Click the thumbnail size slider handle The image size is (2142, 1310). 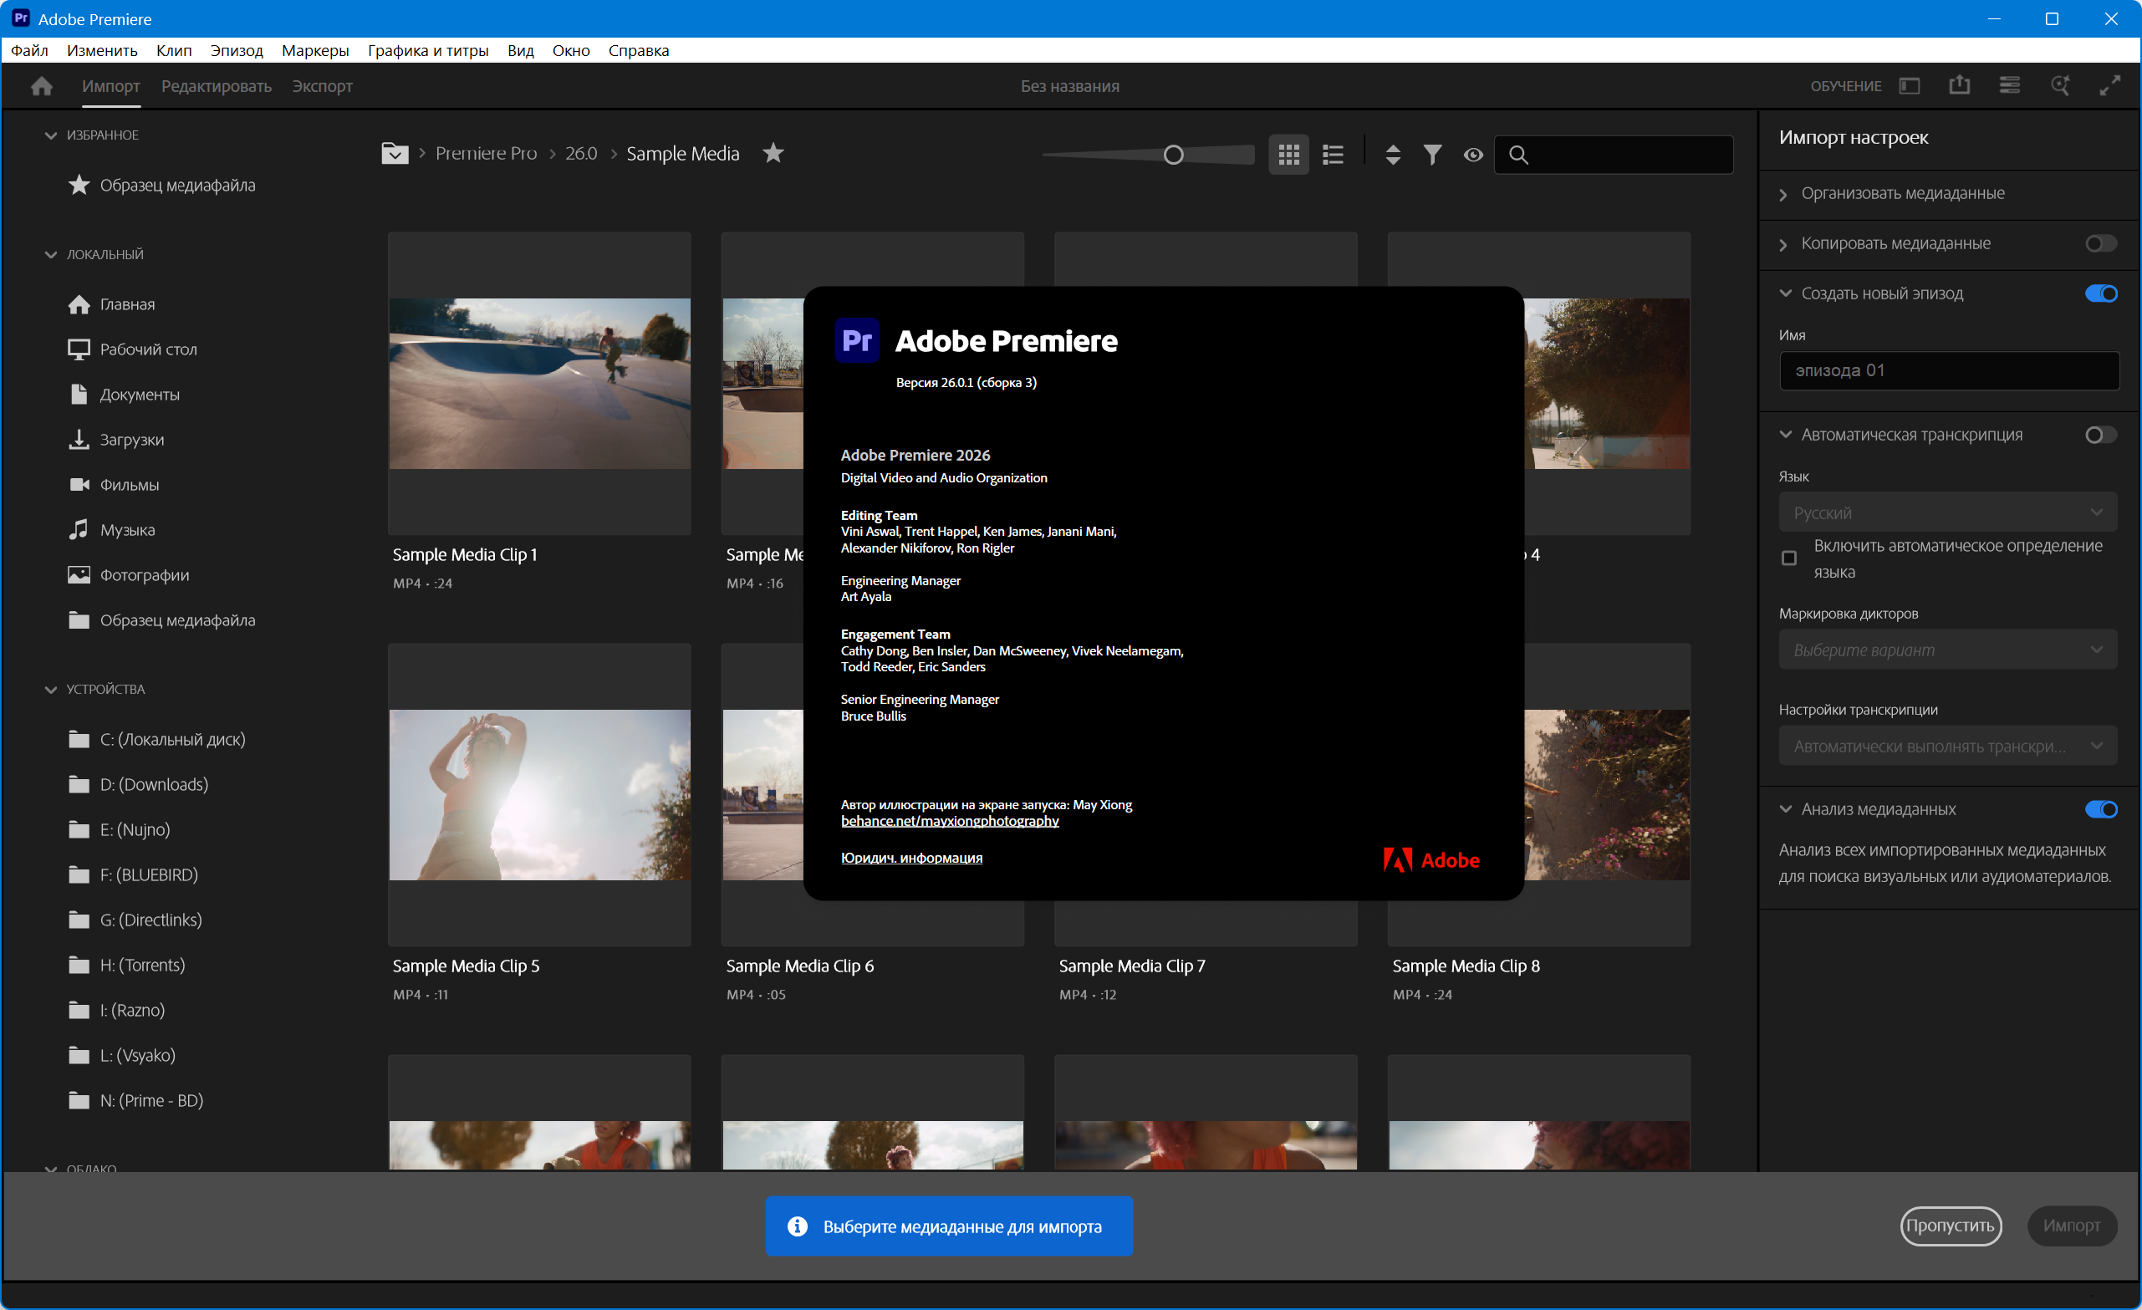click(1173, 155)
